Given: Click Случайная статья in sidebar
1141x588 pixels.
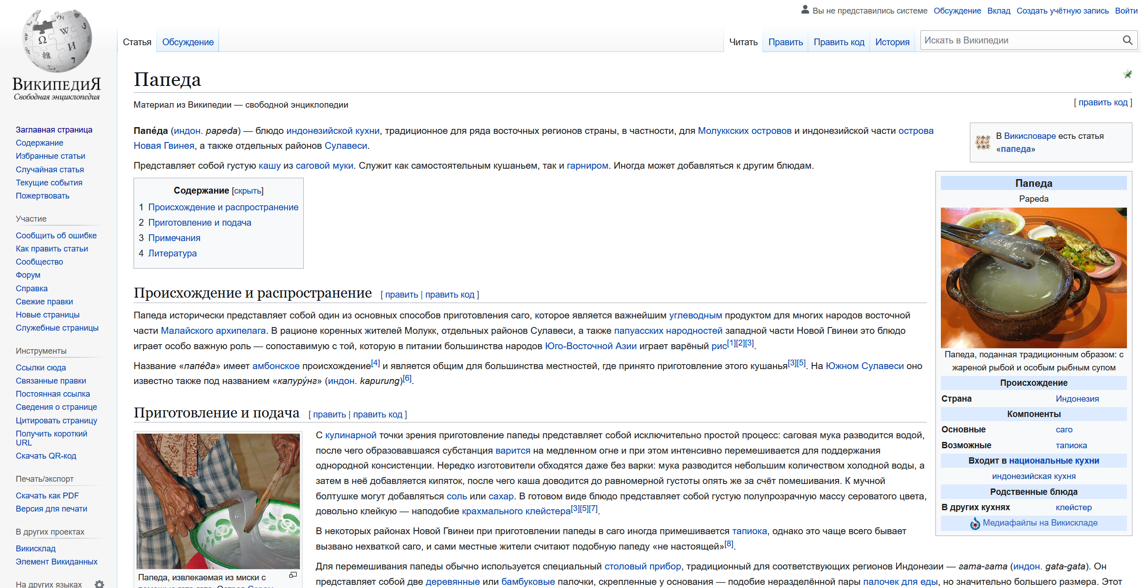Looking at the screenshot, I should pyautogui.click(x=50, y=170).
